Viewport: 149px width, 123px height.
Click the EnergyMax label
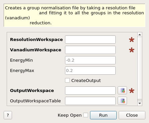pos(22,71)
